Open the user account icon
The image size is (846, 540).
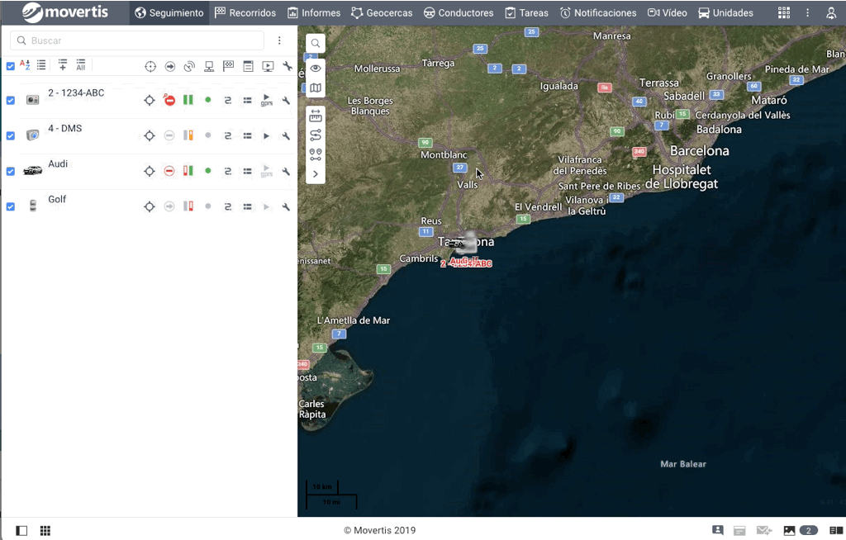click(x=831, y=13)
